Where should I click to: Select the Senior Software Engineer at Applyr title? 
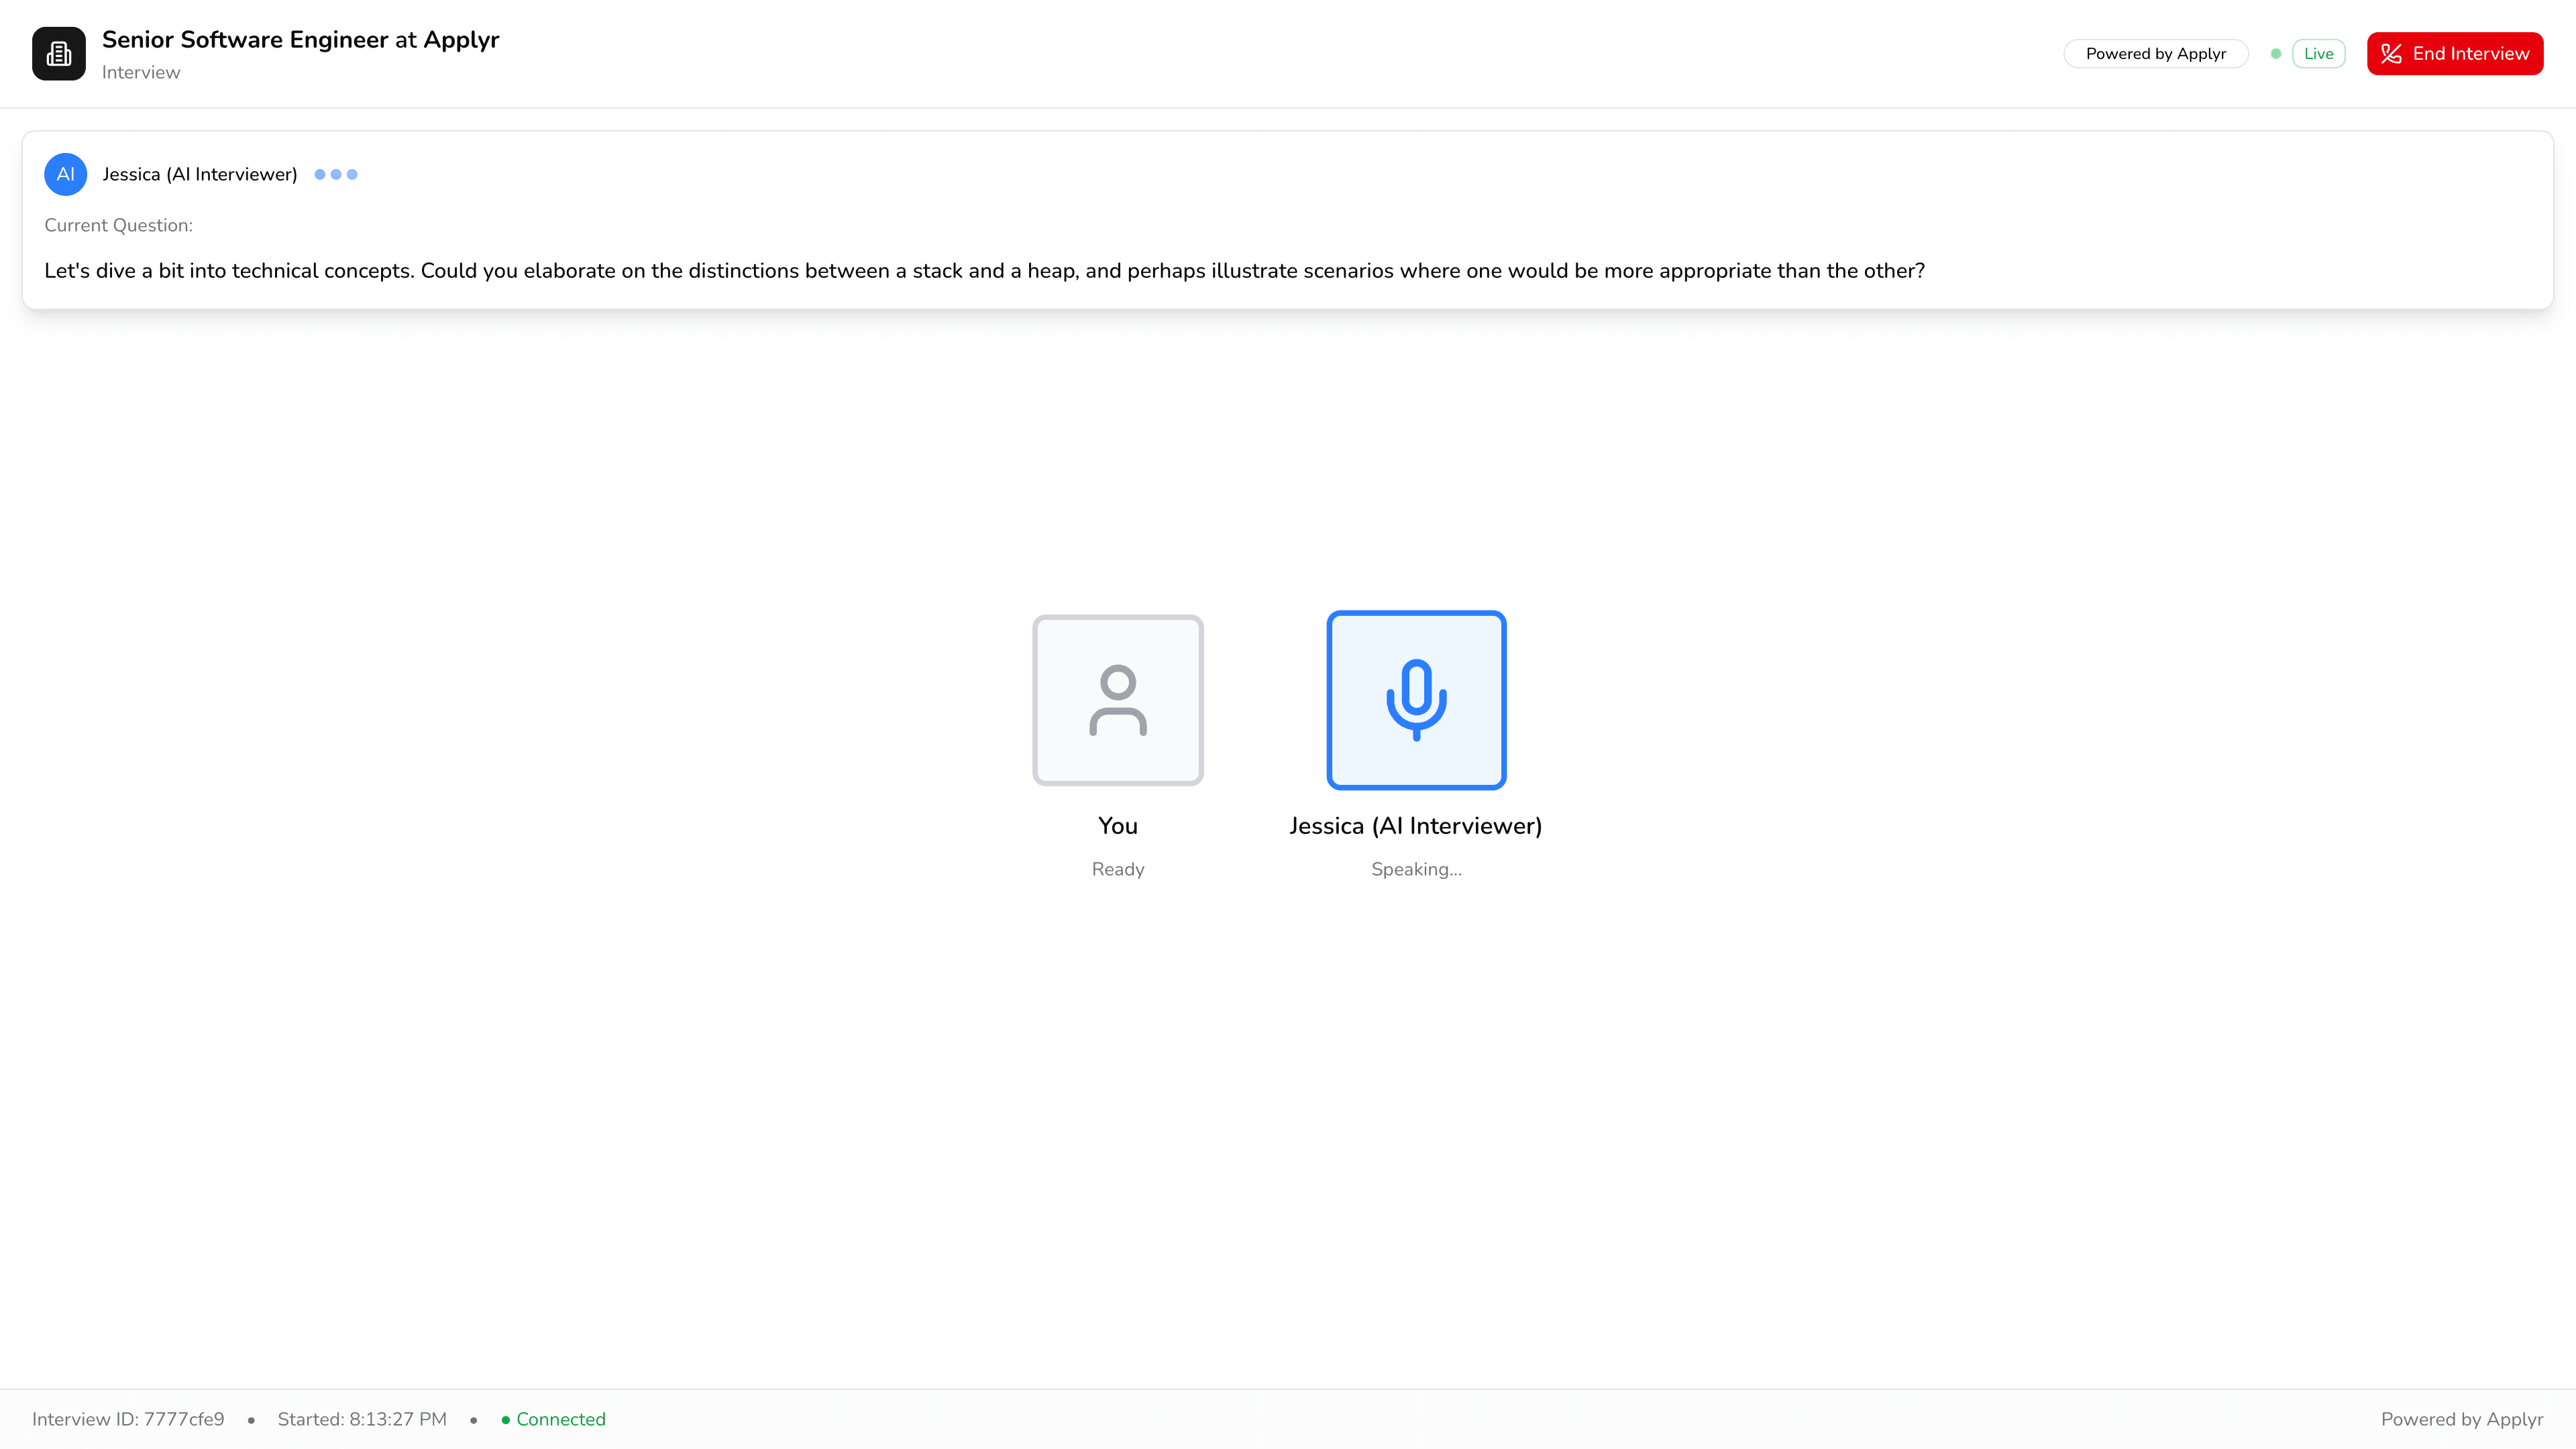coord(300,39)
